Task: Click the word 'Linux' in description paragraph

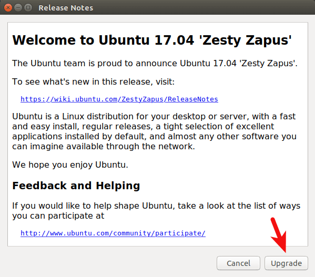Action: 73,116
